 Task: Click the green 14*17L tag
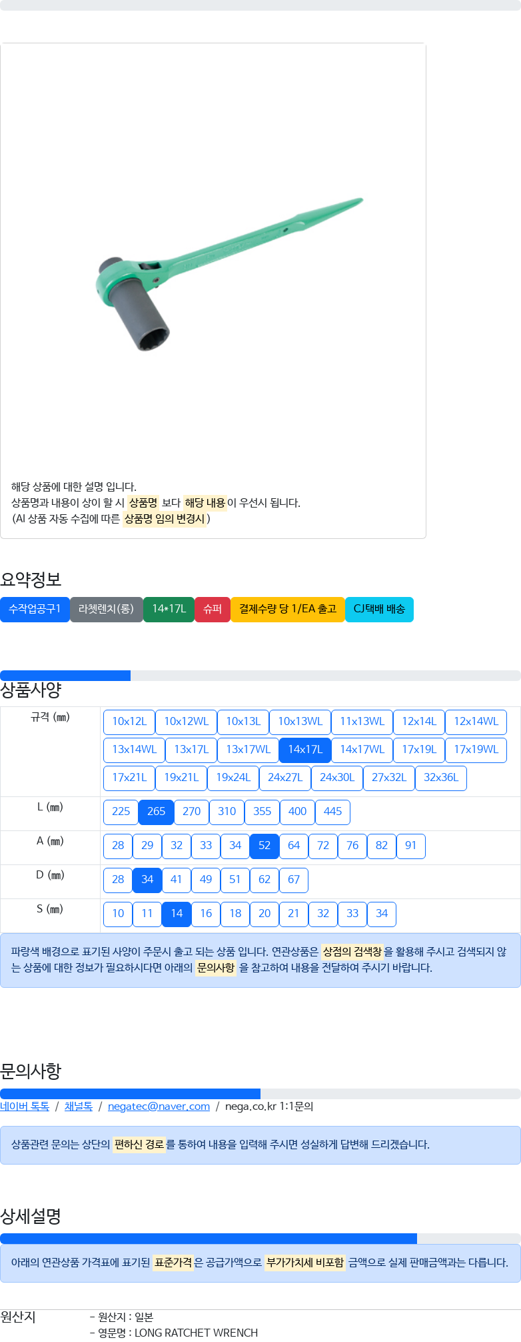pos(169,609)
